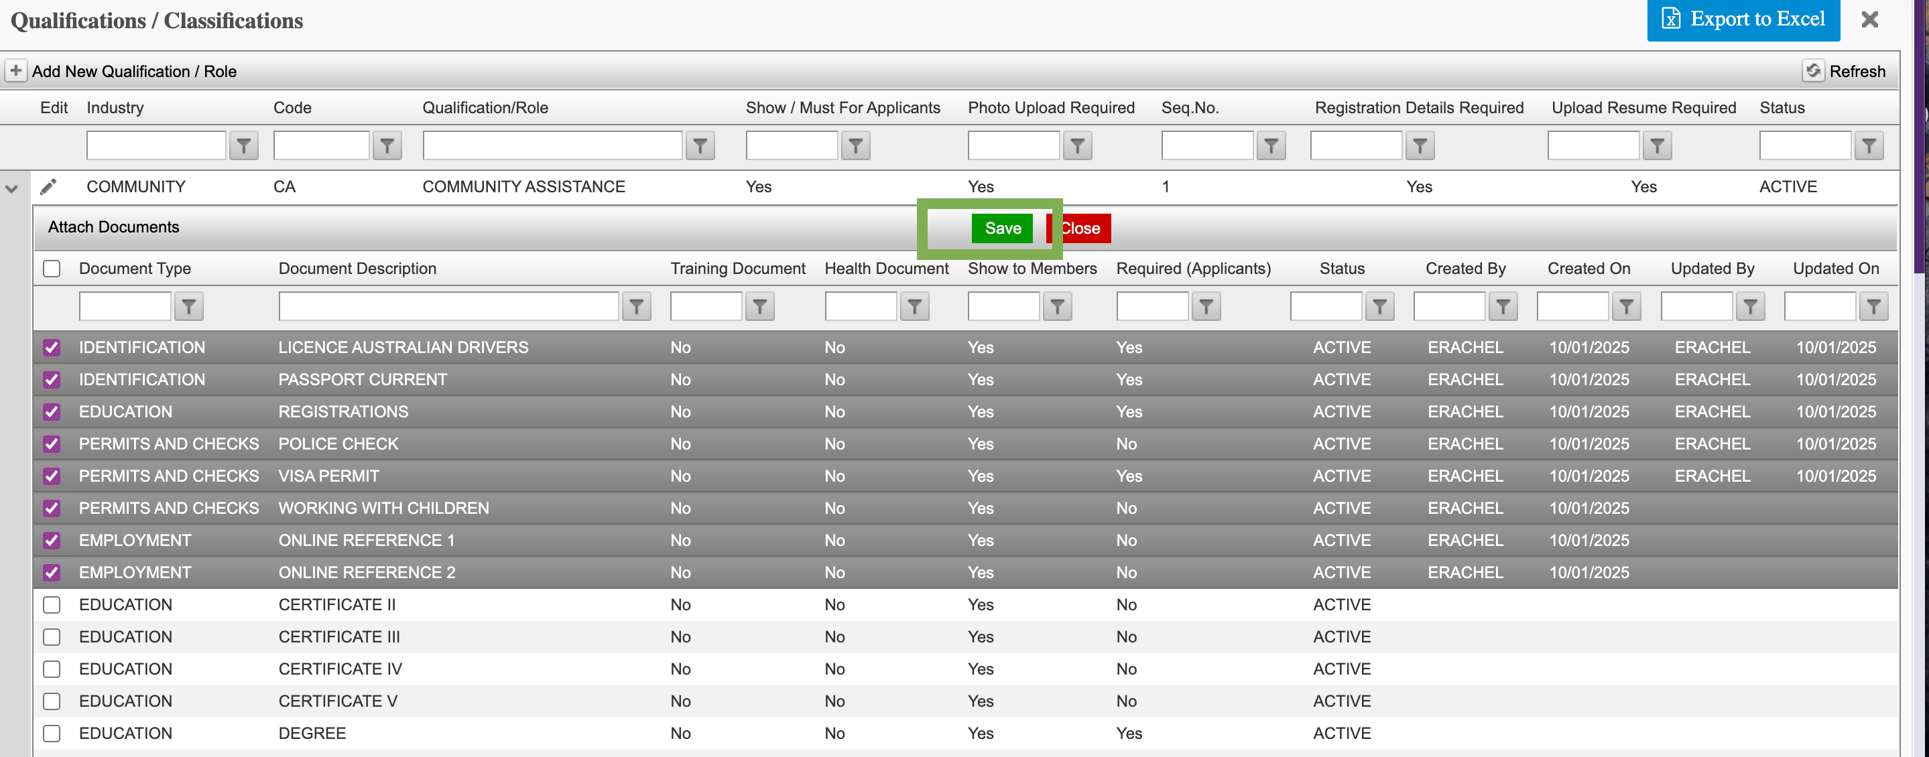Sort by Document Description column header
This screenshot has width=1929, height=757.
point(357,268)
